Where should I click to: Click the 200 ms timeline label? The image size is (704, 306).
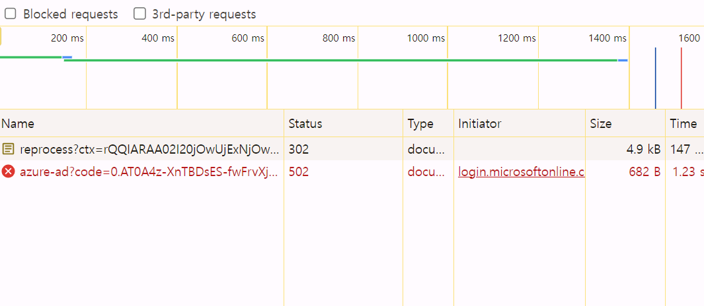[x=67, y=38]
